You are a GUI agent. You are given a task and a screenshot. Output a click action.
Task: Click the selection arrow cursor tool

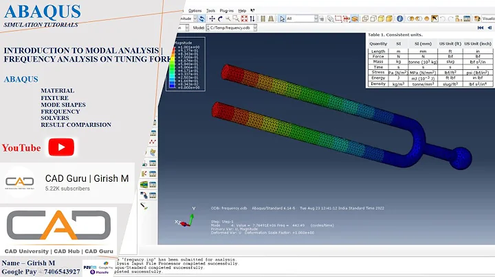point(282,19)
